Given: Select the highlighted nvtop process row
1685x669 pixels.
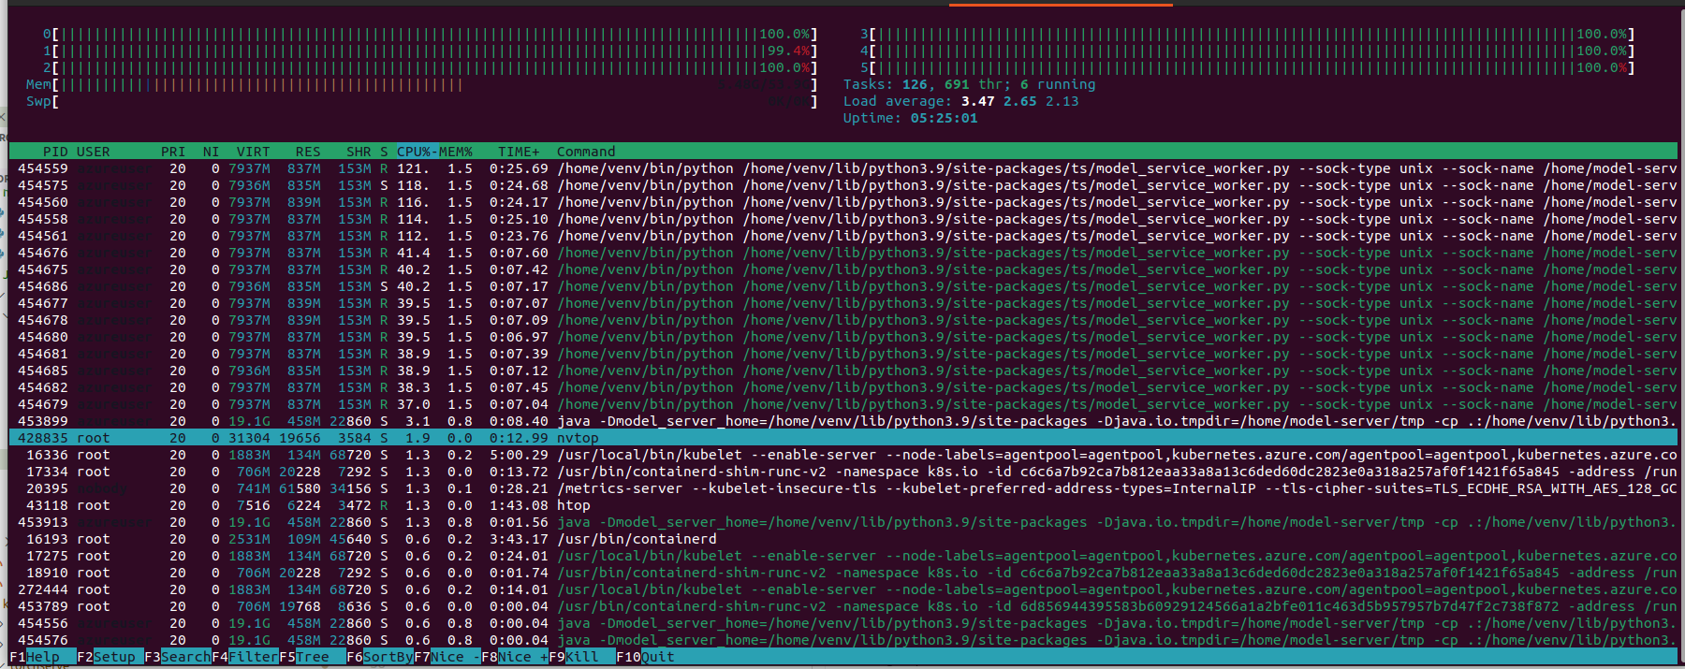Looking at the screenshot, I should click(577, 438).
